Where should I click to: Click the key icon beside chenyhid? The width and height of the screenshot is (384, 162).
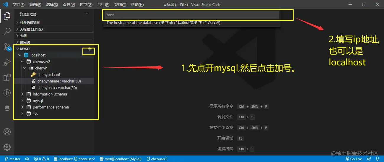33,74
